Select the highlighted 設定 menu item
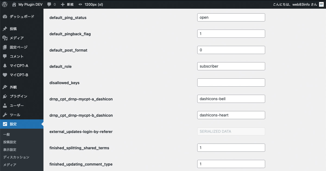The height and width of the screenshot is (171, 326). (22, 124)
